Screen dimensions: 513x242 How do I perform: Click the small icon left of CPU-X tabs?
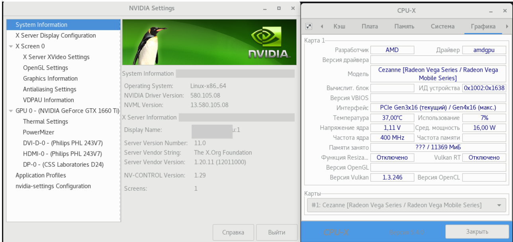pos(308,26)
